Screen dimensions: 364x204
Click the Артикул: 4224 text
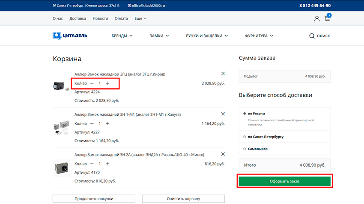click(87, 92)
